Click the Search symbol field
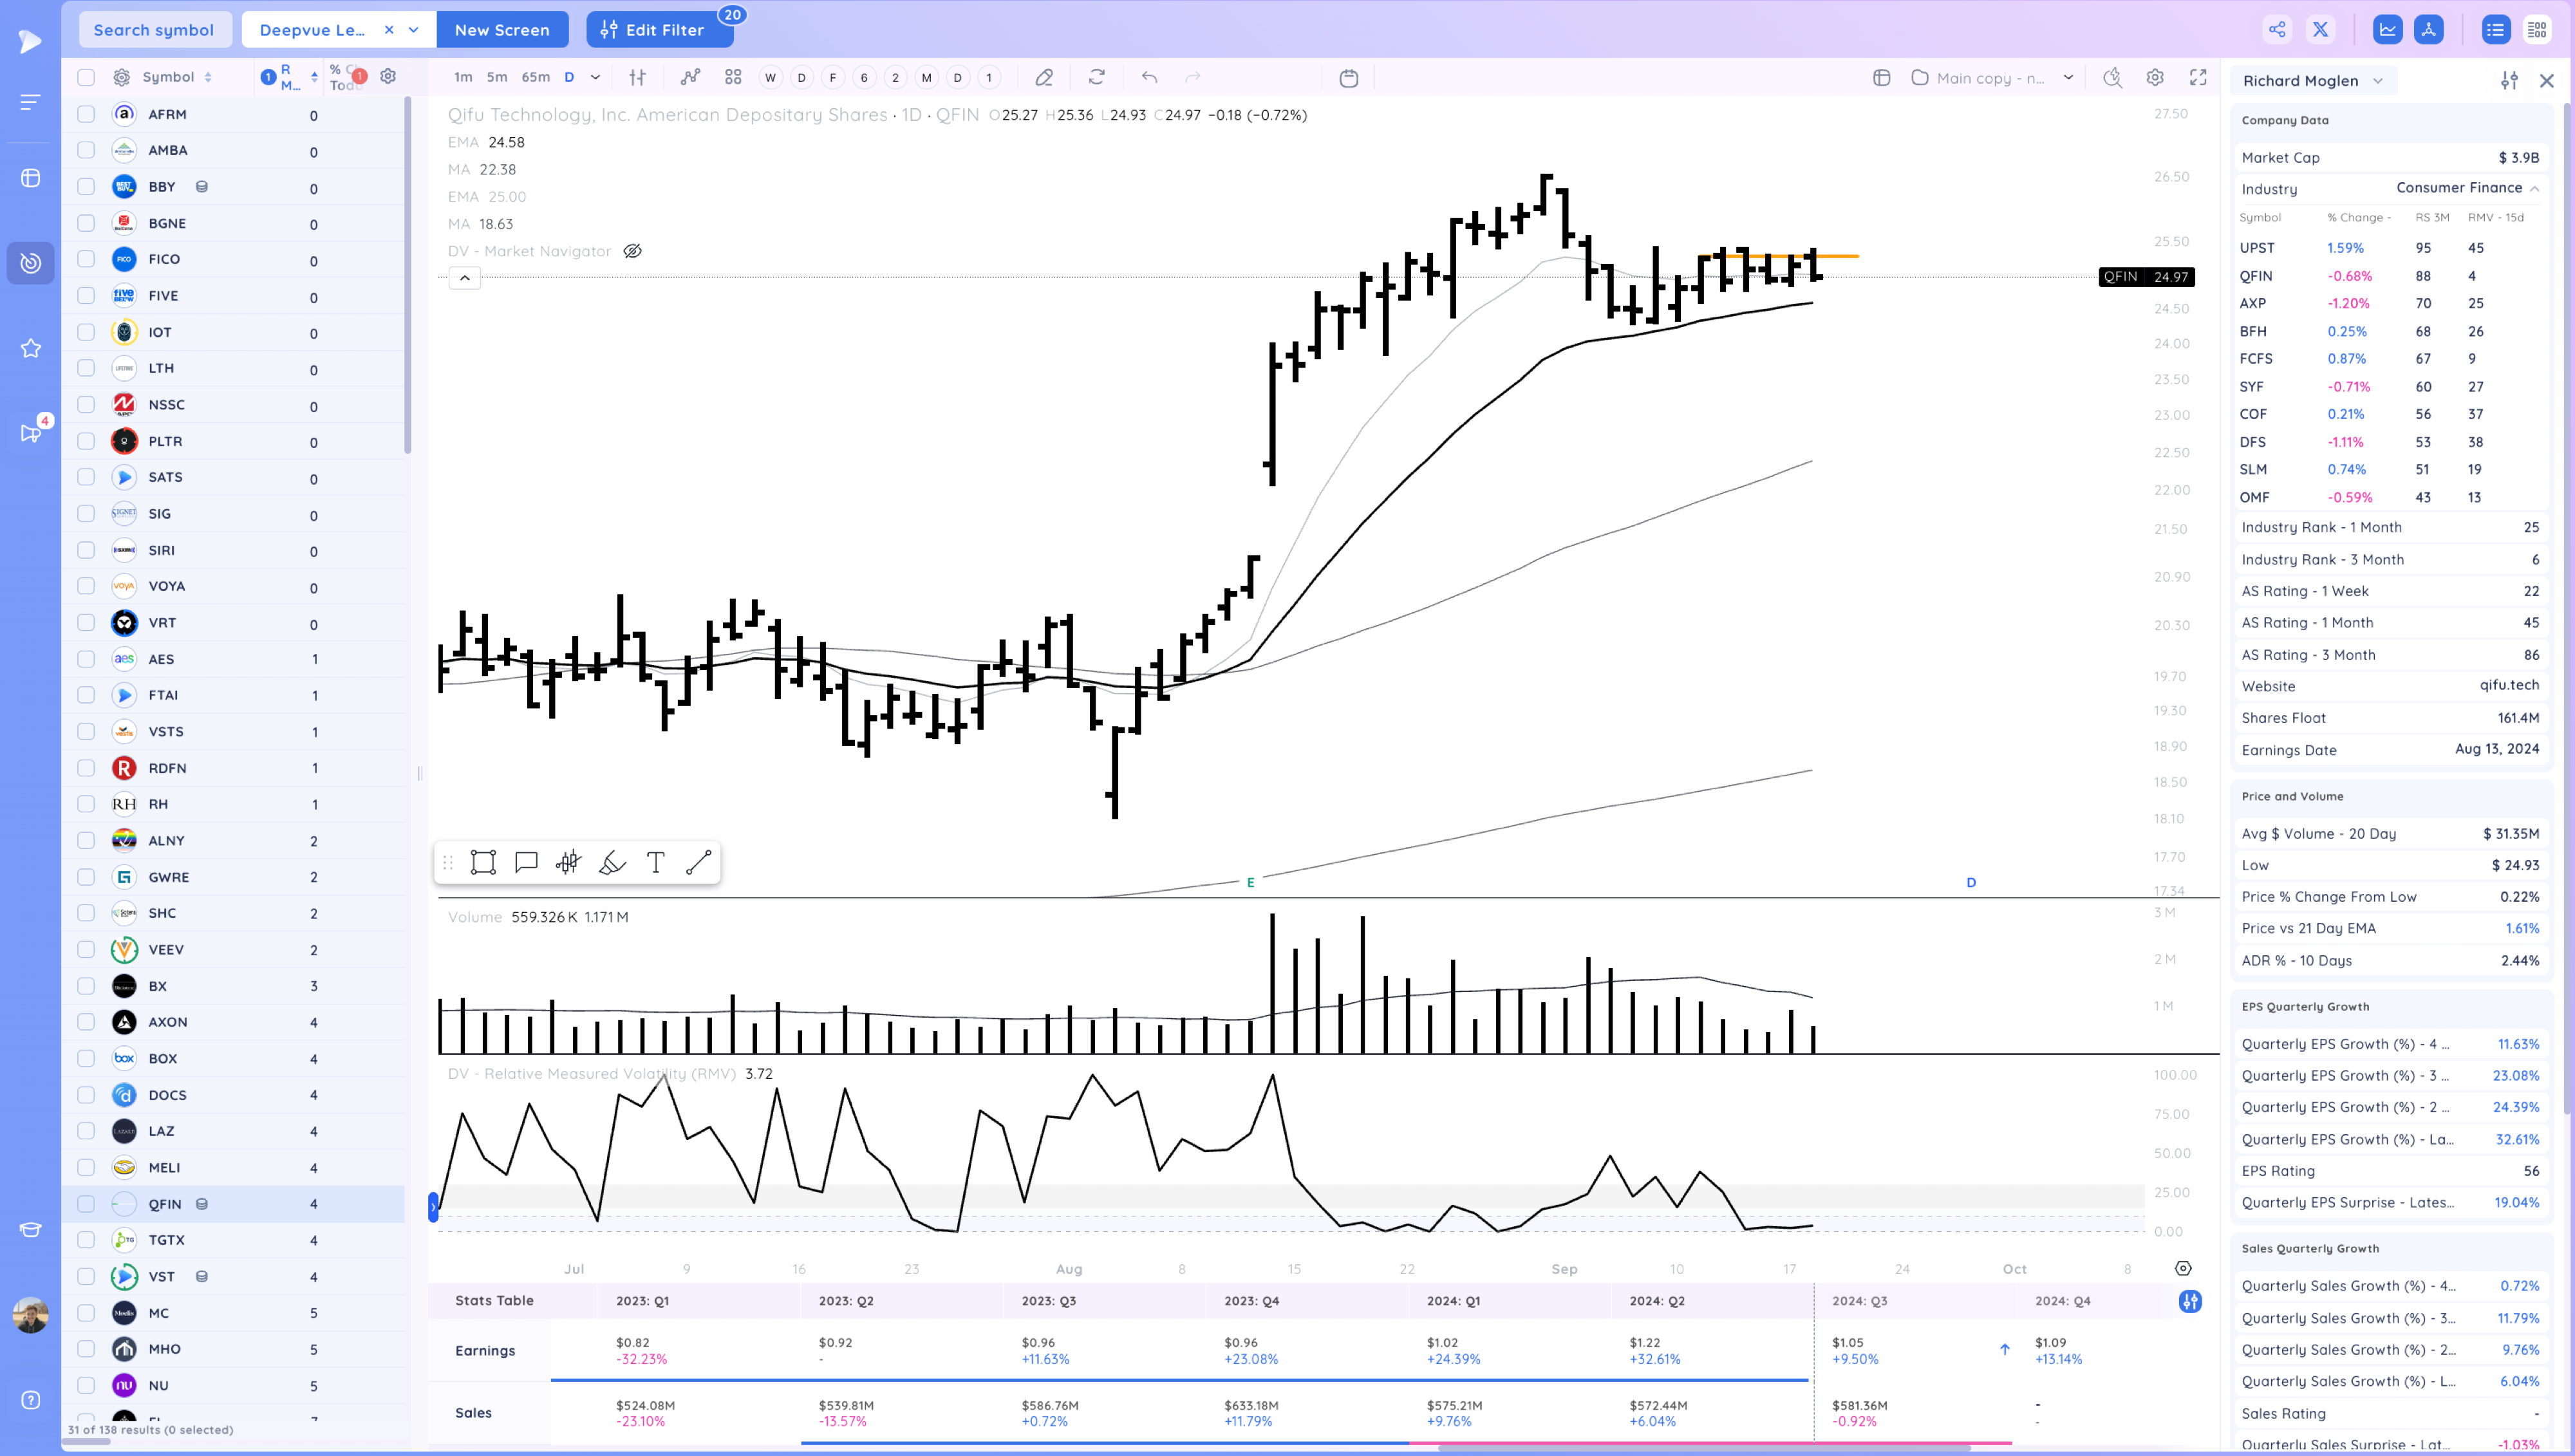Viewport: 2575px width, 1456px height. point(154,29)
